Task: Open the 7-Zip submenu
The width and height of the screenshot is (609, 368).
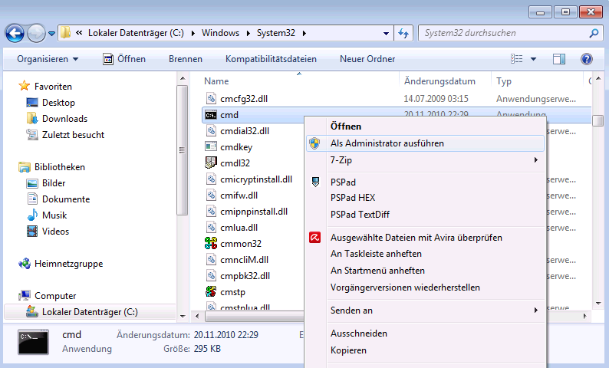Action: click(x=425, y=160)
